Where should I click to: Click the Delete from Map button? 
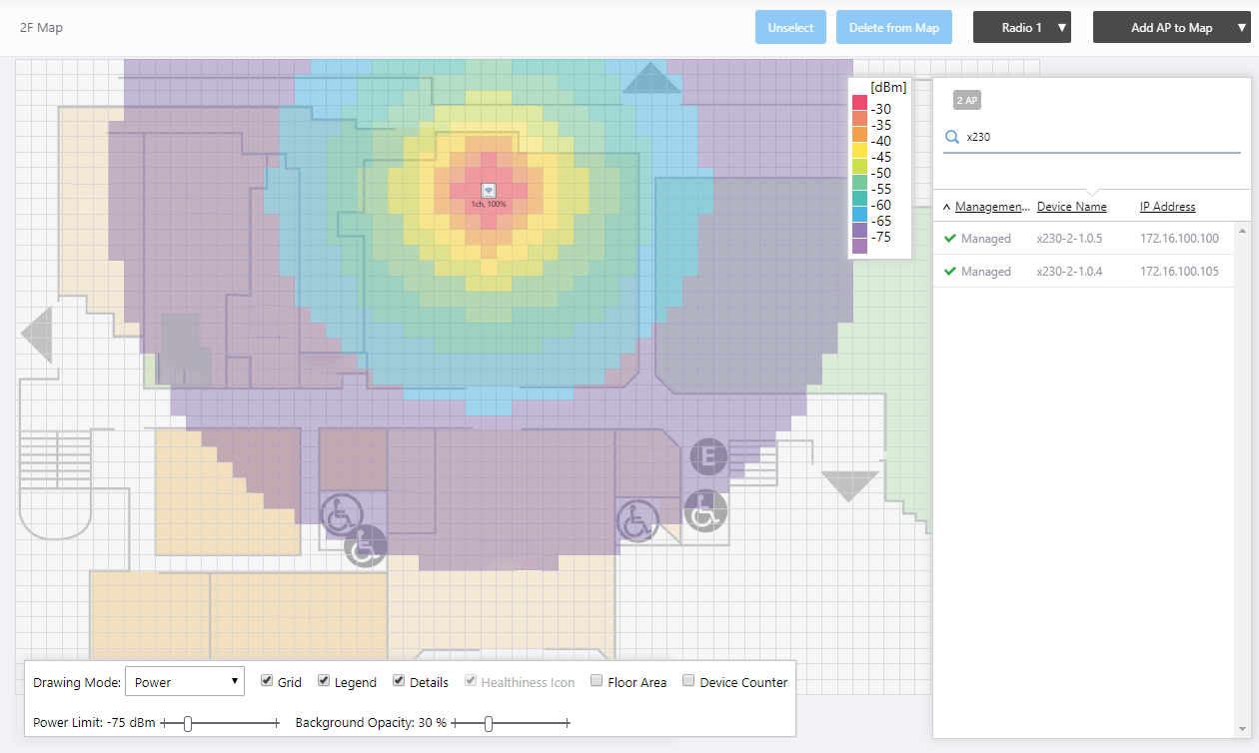click(893, 28)
